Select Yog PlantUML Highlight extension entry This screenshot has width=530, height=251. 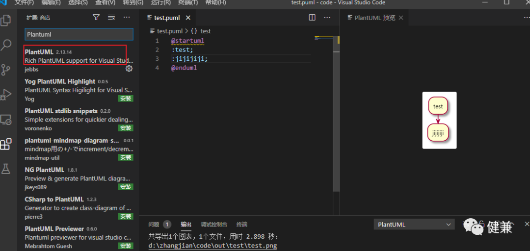pos(79,90)
